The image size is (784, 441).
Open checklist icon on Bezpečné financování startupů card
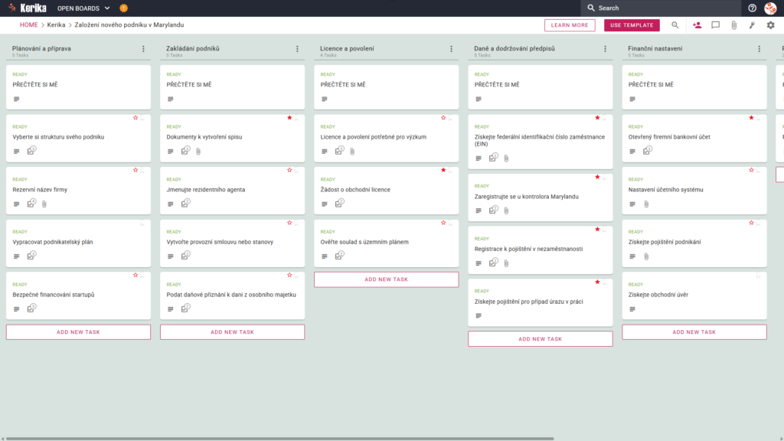click(x=31, y=308)
